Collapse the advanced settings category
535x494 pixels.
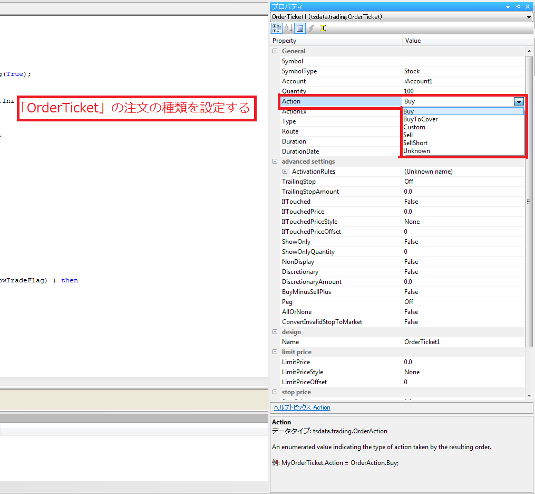point(275,161)
